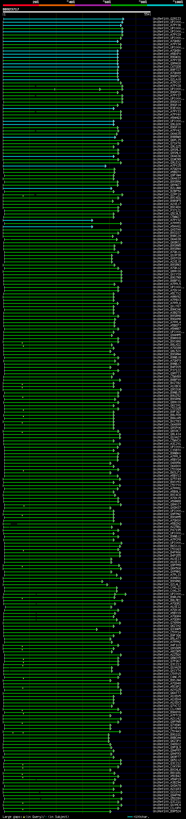Select the white BB923717 query bar
Viewport: 186px width, 819px height.
77,12
